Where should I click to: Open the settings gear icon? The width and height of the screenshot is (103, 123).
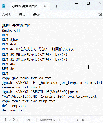pyautogui.click(x=100, y=14)
